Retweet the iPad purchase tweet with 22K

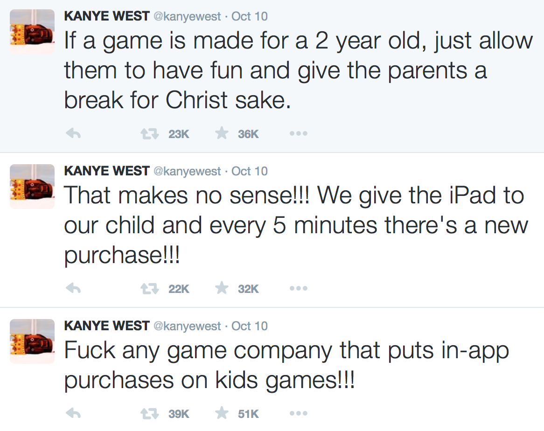click(150, 288)
